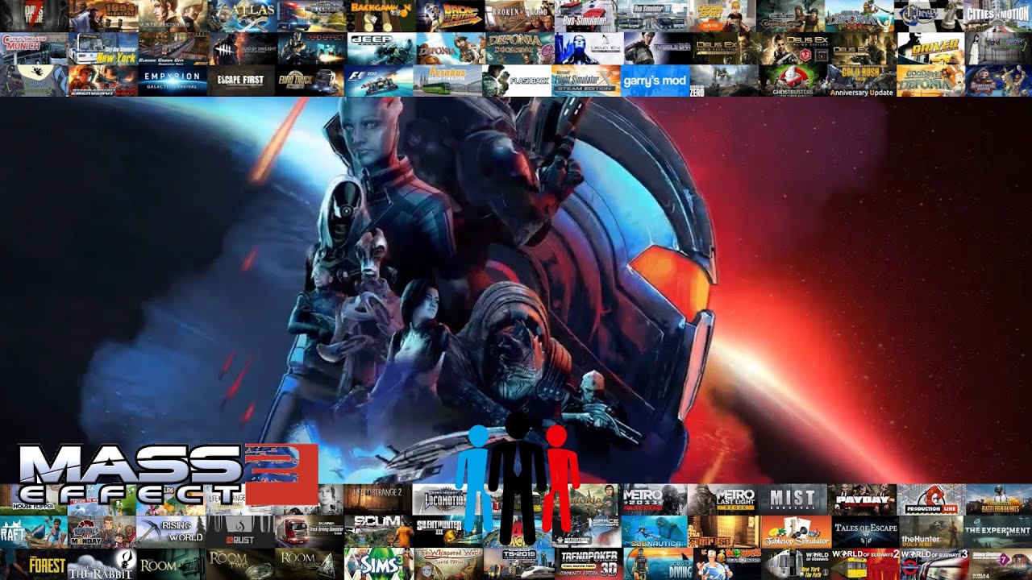Image resolution: width=1032 pixels, height=580 pixels.
Task: Select the Dead by Daylight thumbnail
Action: tap(242, 48)
